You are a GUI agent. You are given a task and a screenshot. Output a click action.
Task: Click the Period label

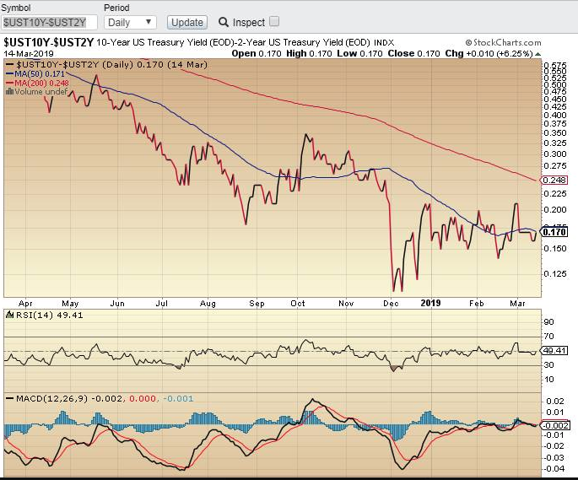coord(116,8)
